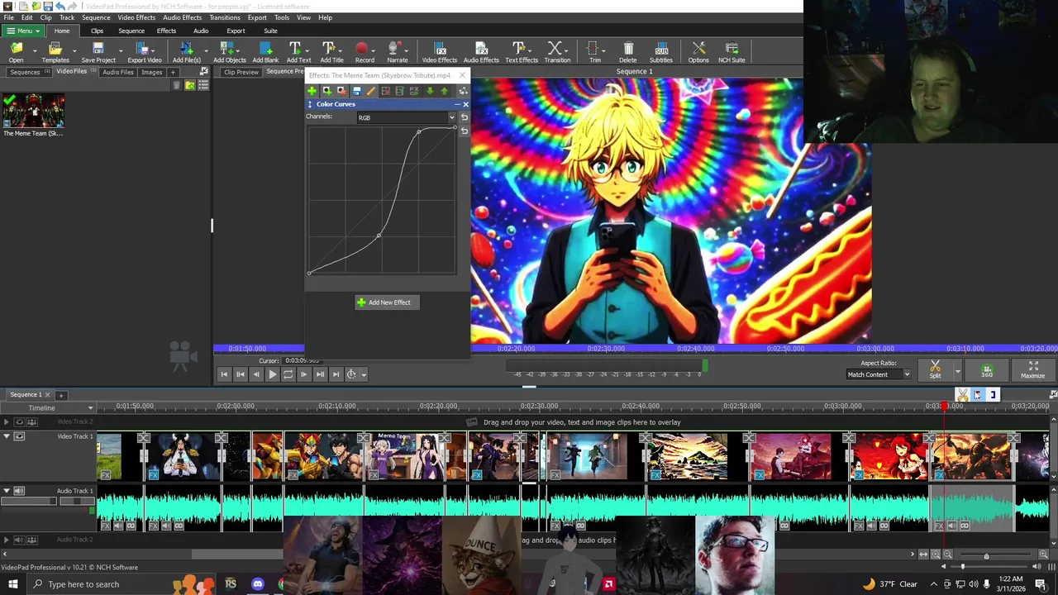Viewport: 1058px width, 595px height.
Task: Toggle Video Track 1 visibility eye
Action: pos(19,436)
